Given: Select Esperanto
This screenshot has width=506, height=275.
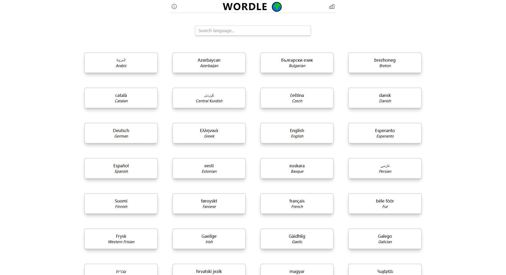Looking at the screenshot, I should click(385, 133).
